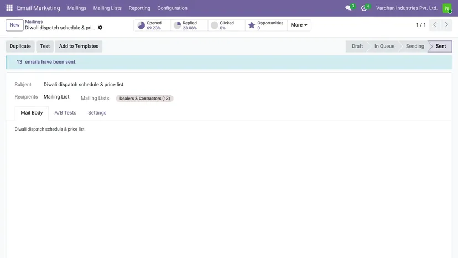
Task: Switch to the Settings tab
Action: pyautogui.click(x=97, y=112)
